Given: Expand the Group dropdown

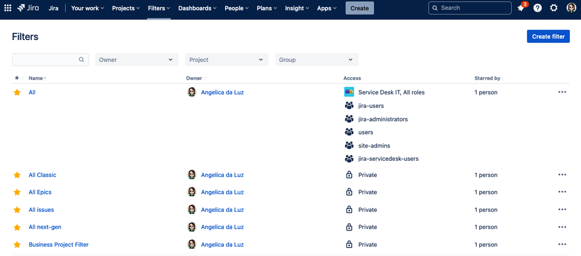Looking at the screenshot, I should coord(317,60).
